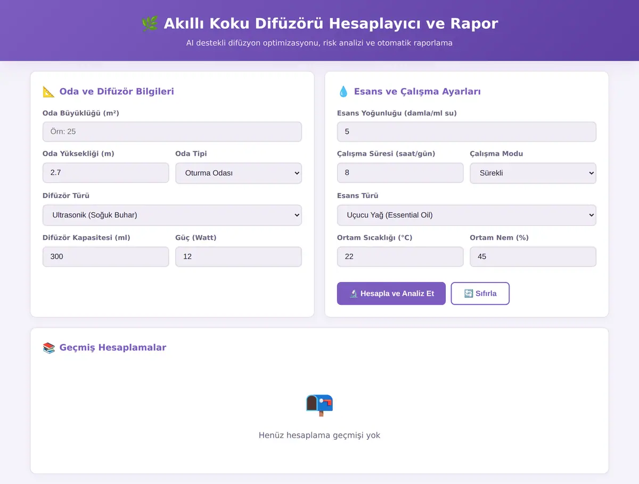
Task: Click the 'Esans ve Çalışma Ayarları' heading text
Action: pos(417,92)
